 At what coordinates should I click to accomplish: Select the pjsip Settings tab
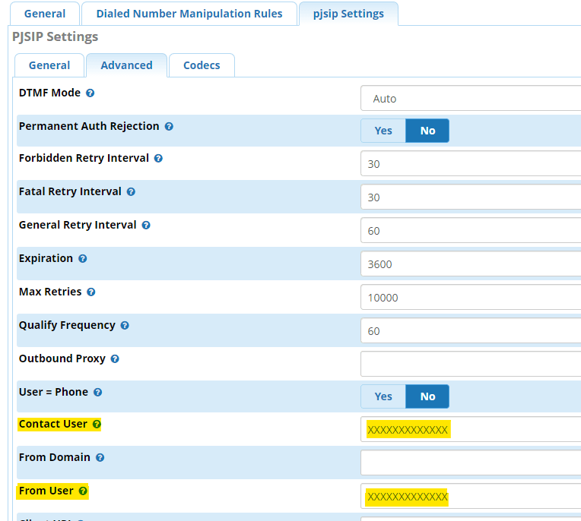coord(348,14)
